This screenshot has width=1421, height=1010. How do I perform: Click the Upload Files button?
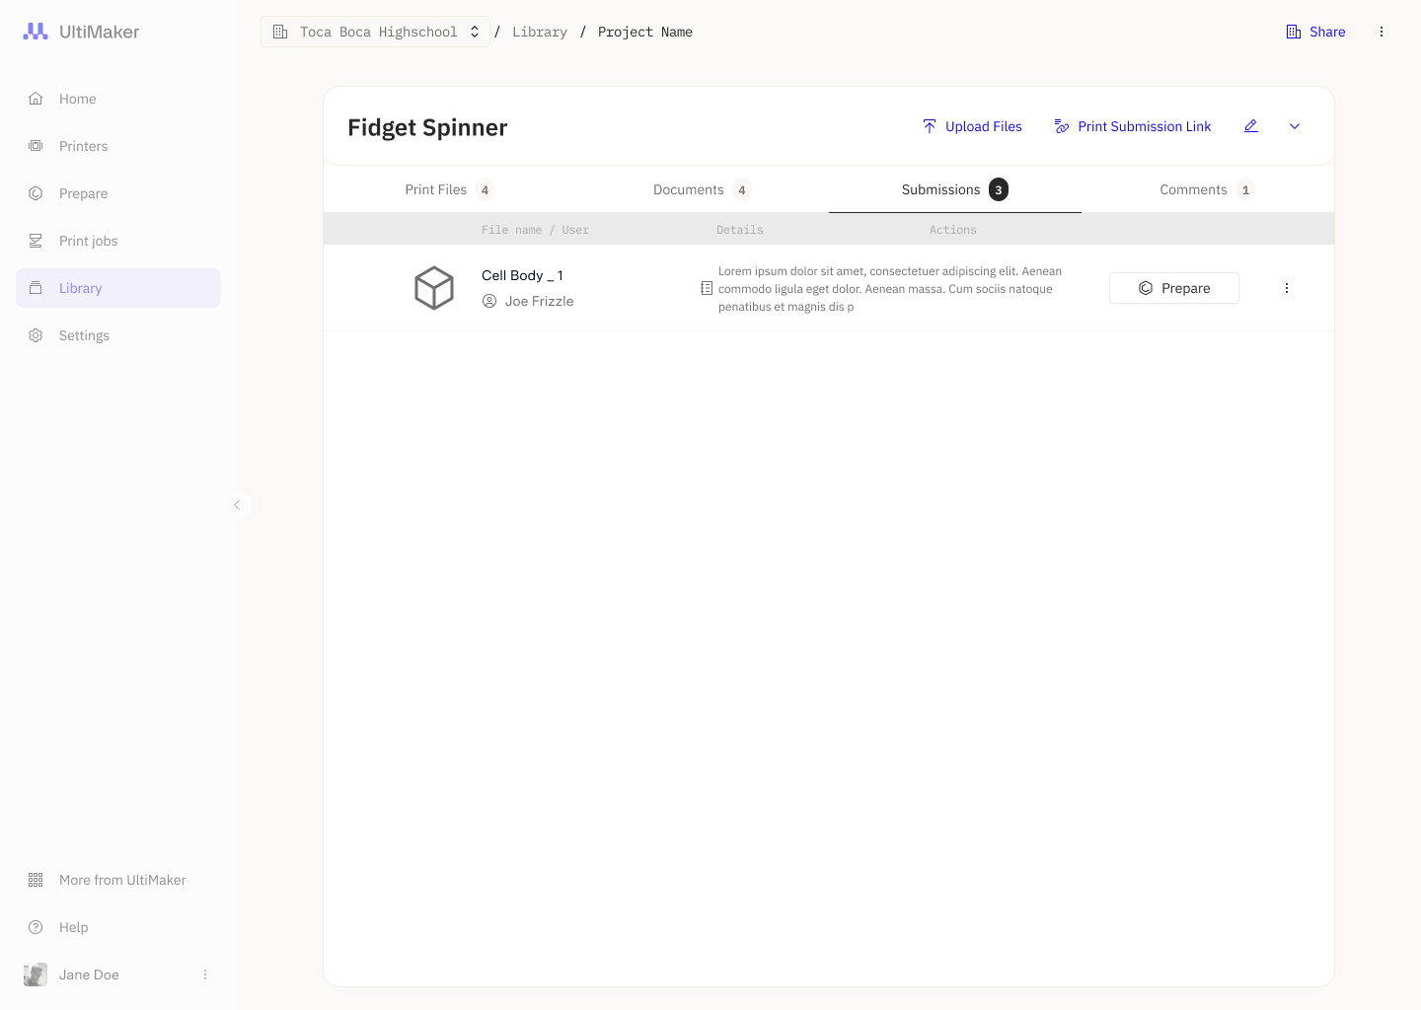972,126
